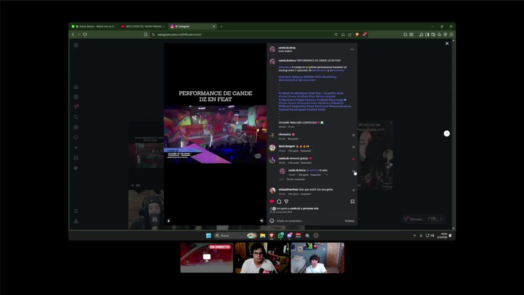
Task: Open dami.dzmgmt avatar in comments
Action: click(272, 147)
